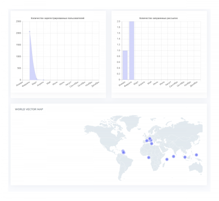219x201 pixels.
Task: Click the map marker off West Africa's coast
Action: (x=148, y=158)
